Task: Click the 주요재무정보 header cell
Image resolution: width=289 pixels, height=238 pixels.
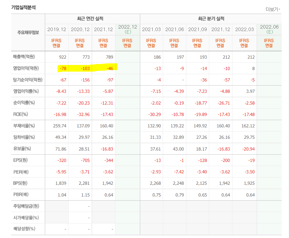Action: pos(28,33)
